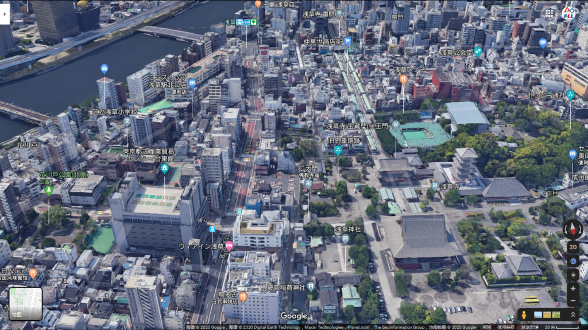Expand the imagery carousel with double chevron
This screenshot has width=588, height=330.
(x=573, y=315)
